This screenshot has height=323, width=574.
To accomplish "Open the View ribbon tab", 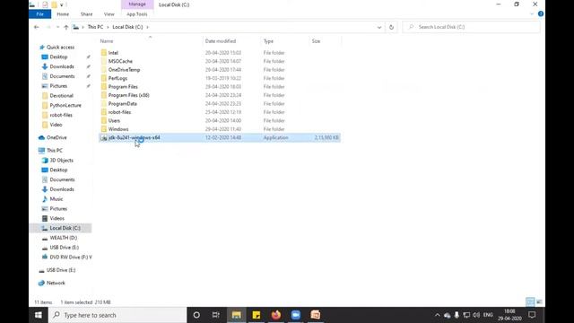I will pos(109,14).
